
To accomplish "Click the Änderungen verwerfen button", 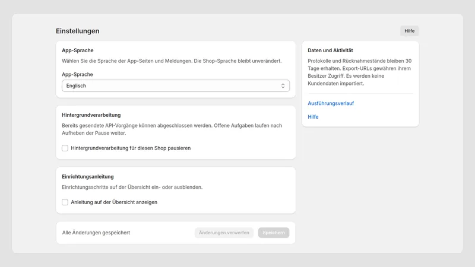I will [x=224, y=233].
